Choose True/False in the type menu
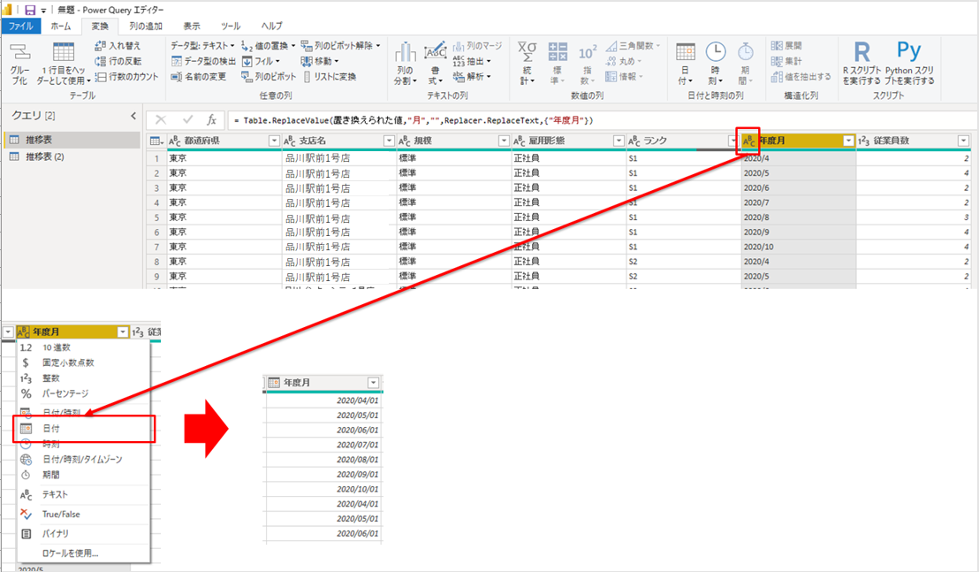The image size is (979, 572). (x=61, y=514)
